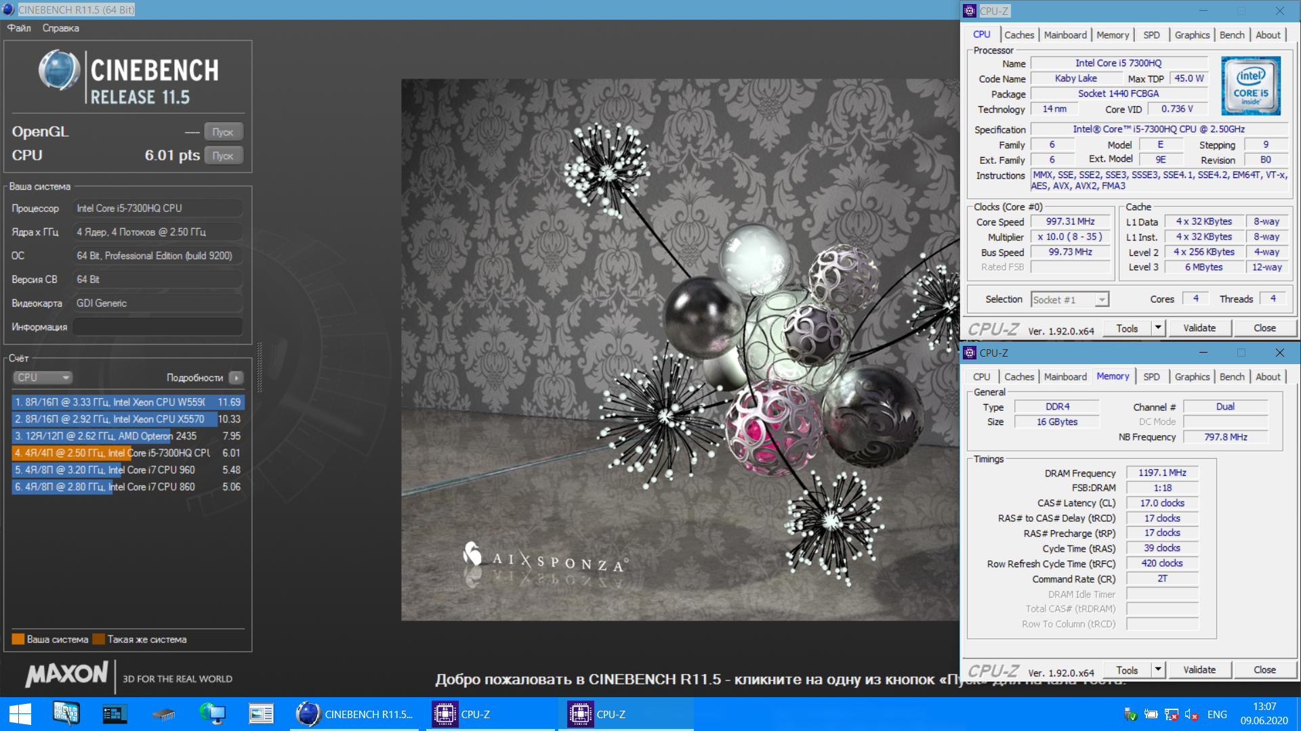Run the CPU test with Пуск
The width and height of the screenshot is (1301, 731).
223,156
